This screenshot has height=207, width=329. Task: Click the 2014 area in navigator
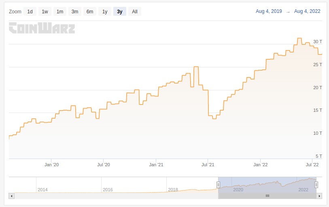pyautogui.click(x=42, y=190)
